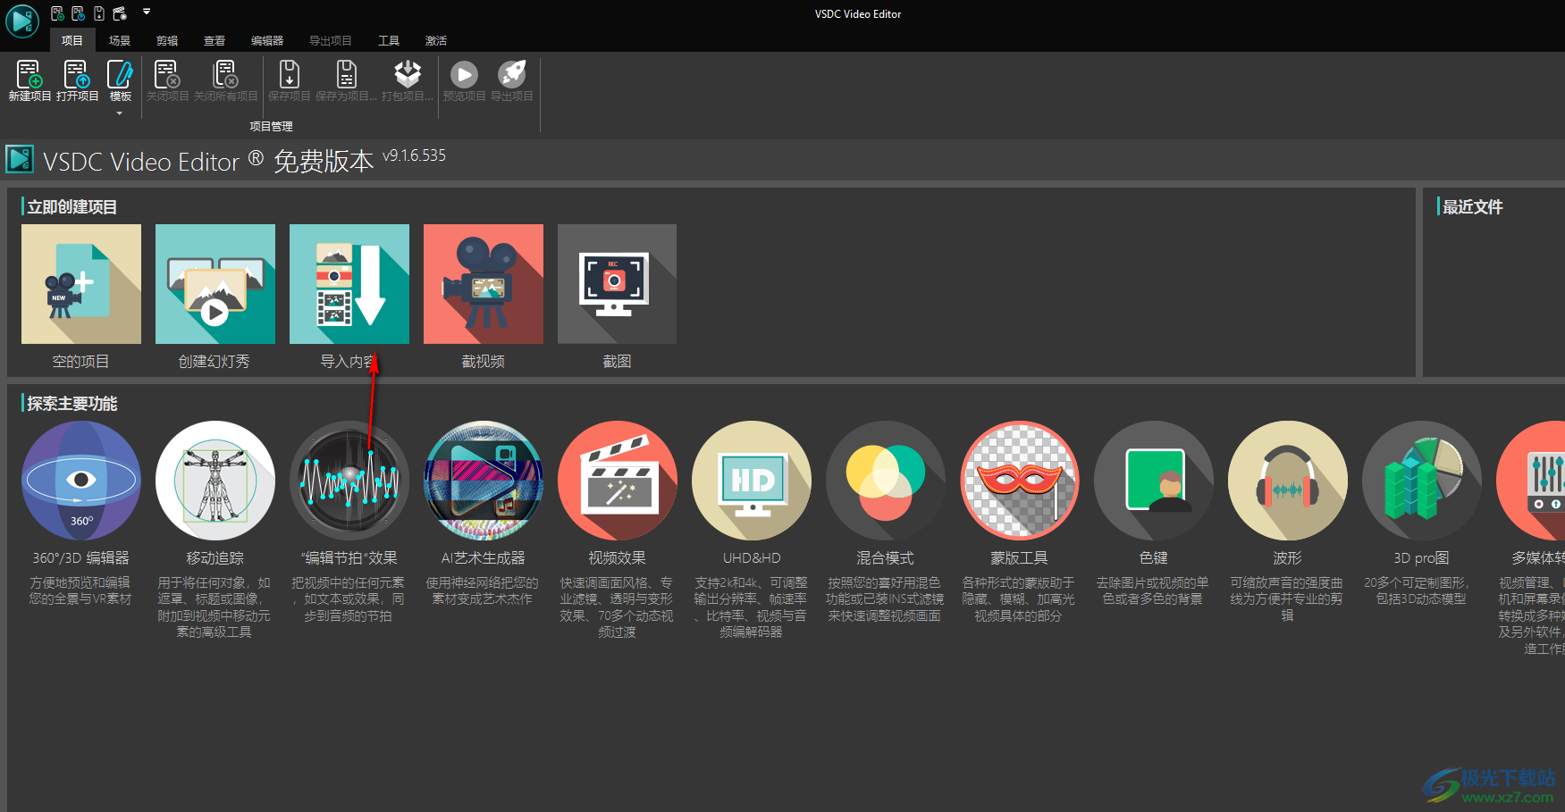Click the 模板 template icon
Image resolution: width=1565 pixels, height=812 pixels.
(120, 75)
